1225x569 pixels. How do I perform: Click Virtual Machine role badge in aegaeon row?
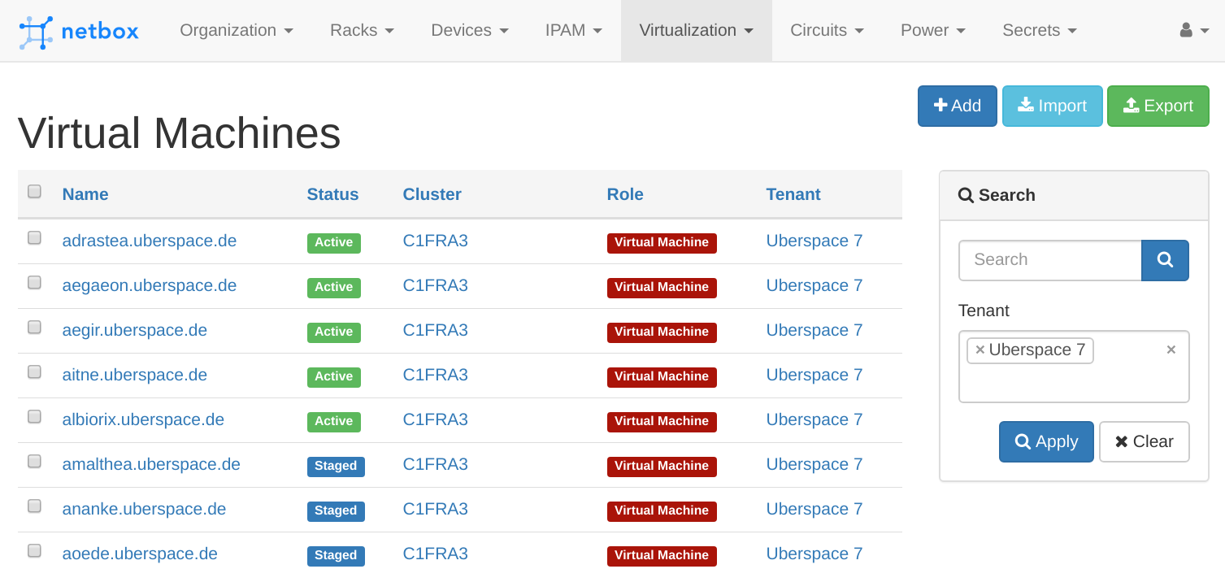(662, 287)
